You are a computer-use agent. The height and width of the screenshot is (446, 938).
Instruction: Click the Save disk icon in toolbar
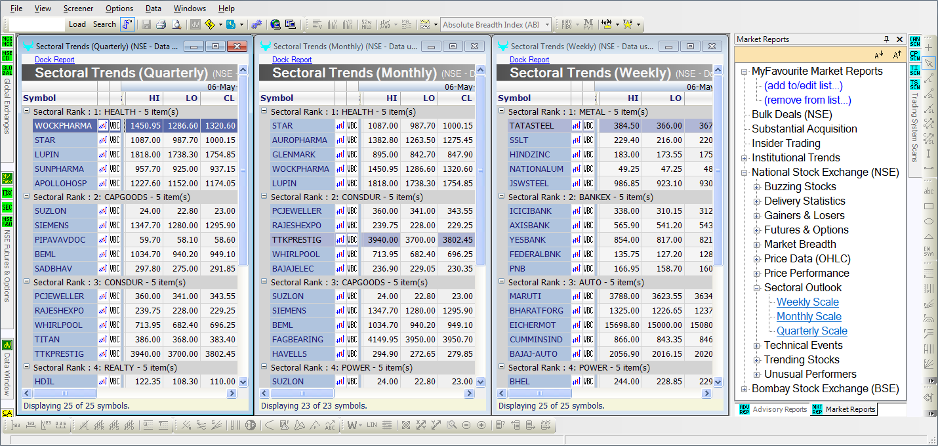click(146, 24)
